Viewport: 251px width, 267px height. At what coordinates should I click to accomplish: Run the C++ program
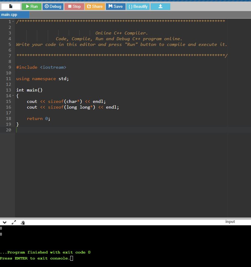coord(32,6)
